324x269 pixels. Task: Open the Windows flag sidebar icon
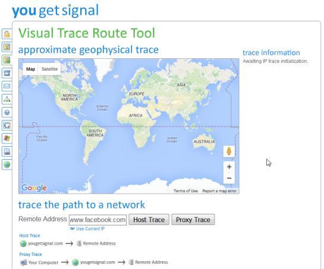(7, 138)
